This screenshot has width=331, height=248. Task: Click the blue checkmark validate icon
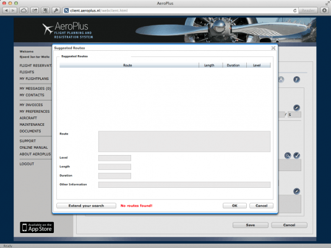pyautogui.click(x=296, y=156)
